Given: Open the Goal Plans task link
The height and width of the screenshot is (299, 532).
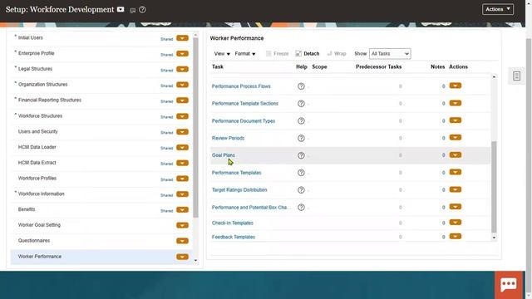Looking at the screenshot, I should pyautogui.click(x=224, y=155).
